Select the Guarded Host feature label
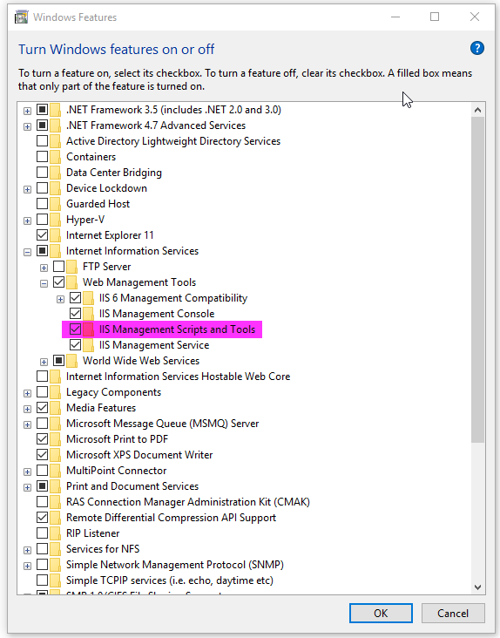Screen dimensions: 500x638 pyautogui.click(x=98, y=204)
